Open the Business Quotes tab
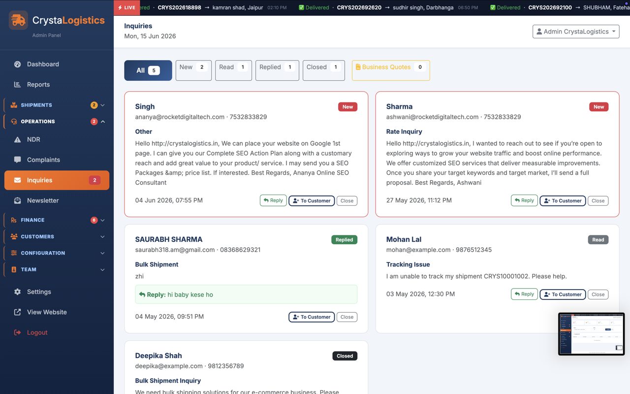This screenshot has width=630, height=394. tap(391, 70)
